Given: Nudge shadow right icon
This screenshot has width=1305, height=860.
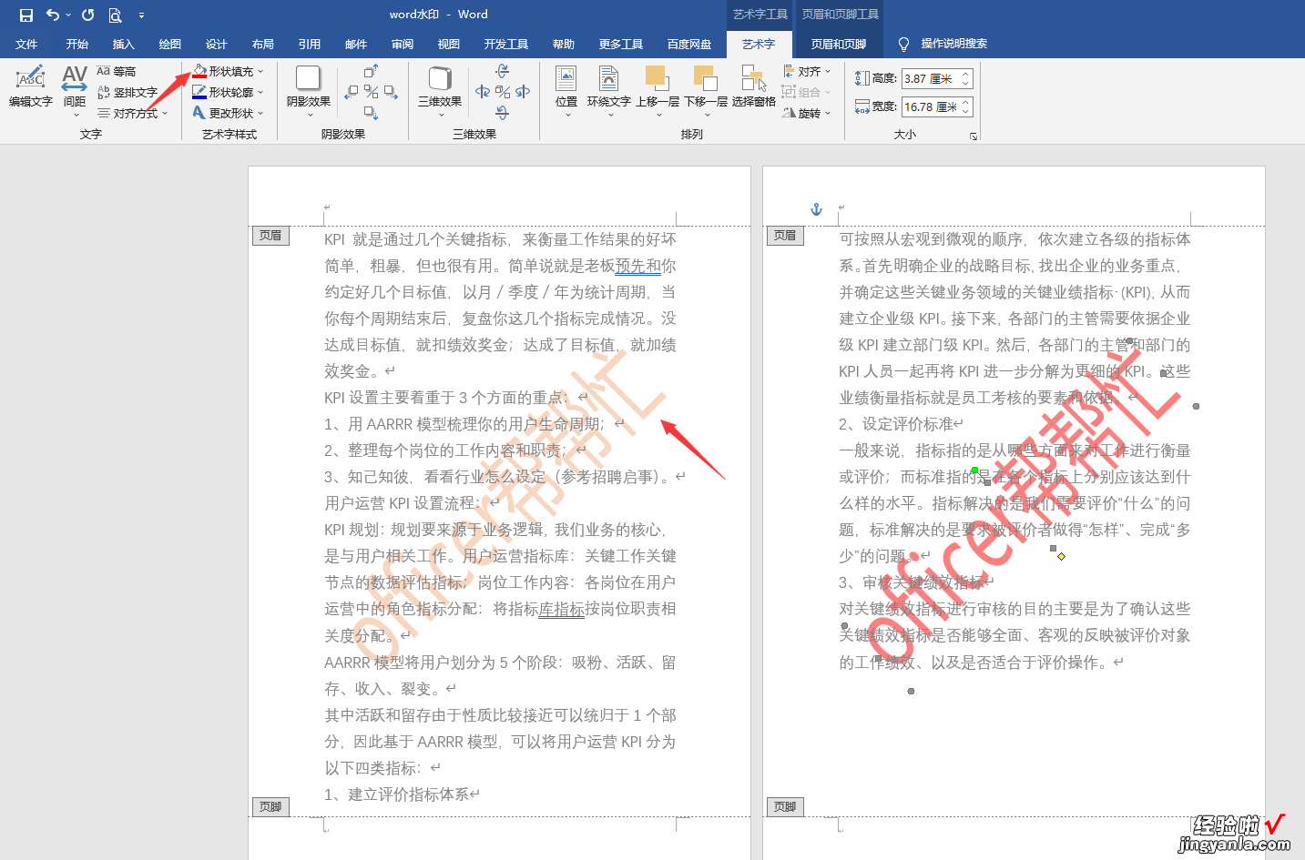Looking at the screenshot, I should click(391, 92).
